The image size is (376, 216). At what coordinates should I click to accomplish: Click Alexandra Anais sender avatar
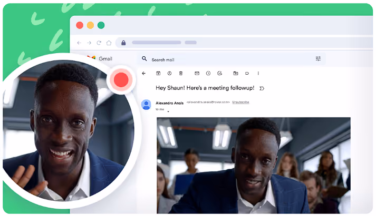coord(146,105)
